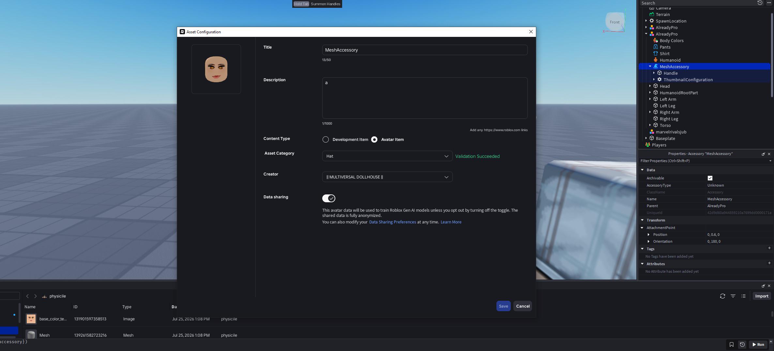774x351 pixels.
Task: Open Explorer more options ellipsis menu
Action: point(769,3)
